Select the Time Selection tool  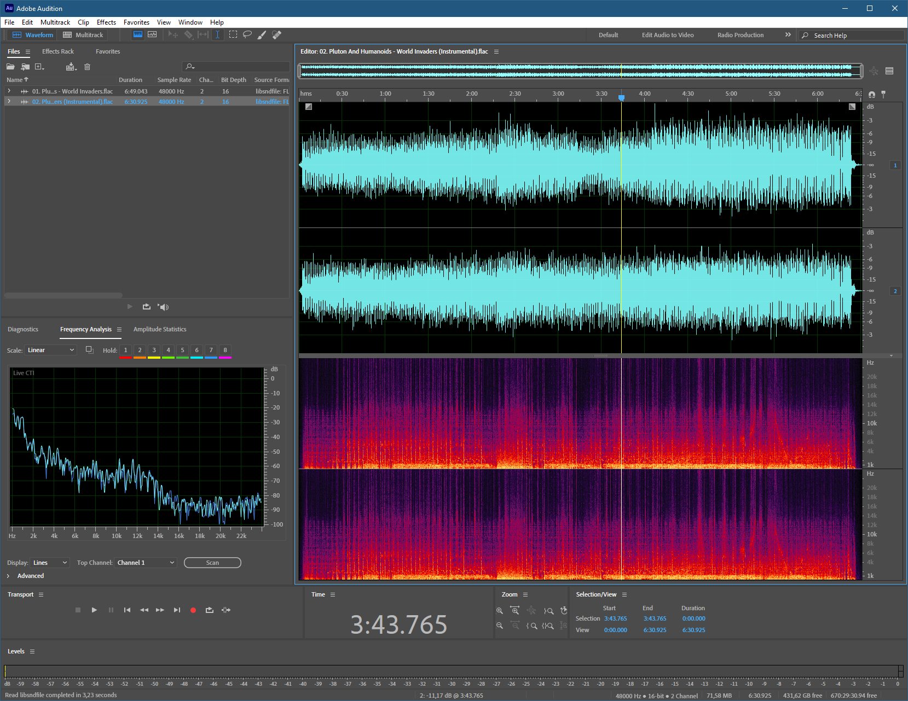tap(218, 34)
